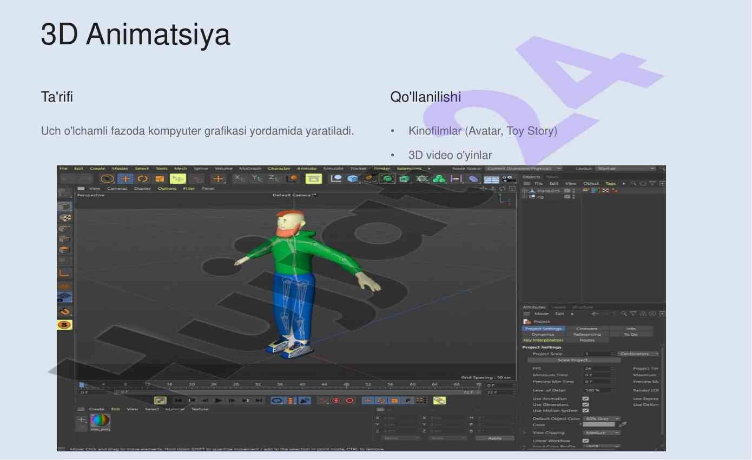Open the Character menu
This screenshot has height=460, width=752.
coord(279,169)
